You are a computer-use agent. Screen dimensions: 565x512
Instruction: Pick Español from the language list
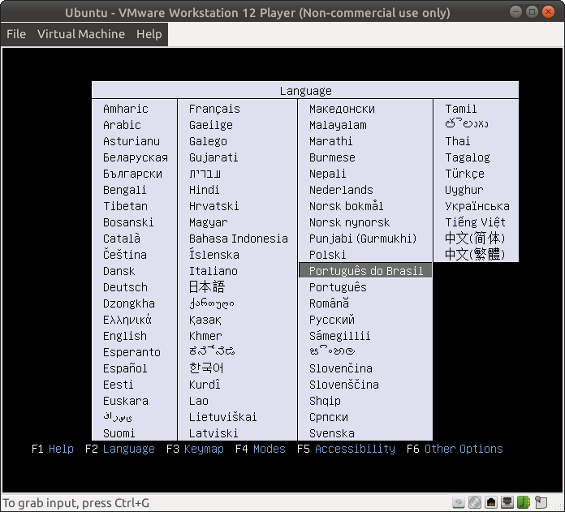point(125,368)
